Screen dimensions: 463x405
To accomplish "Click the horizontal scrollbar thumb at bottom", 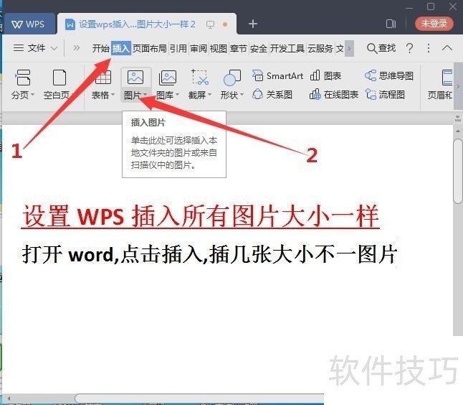I will point(199,398).
